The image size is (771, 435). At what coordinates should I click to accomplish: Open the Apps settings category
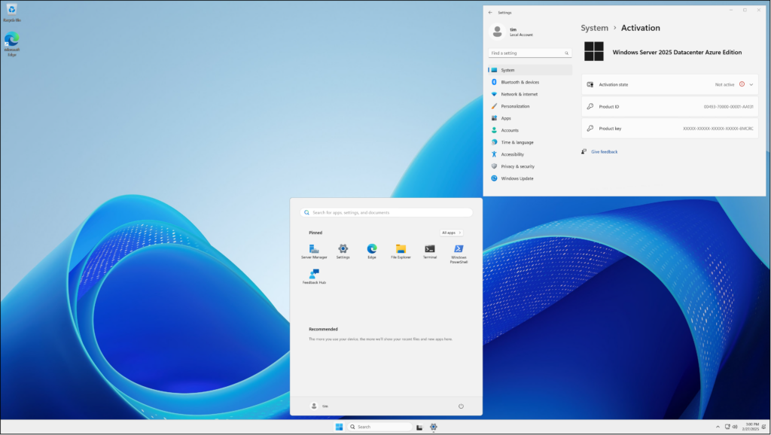pyautogui.click(x=530, y=118)
